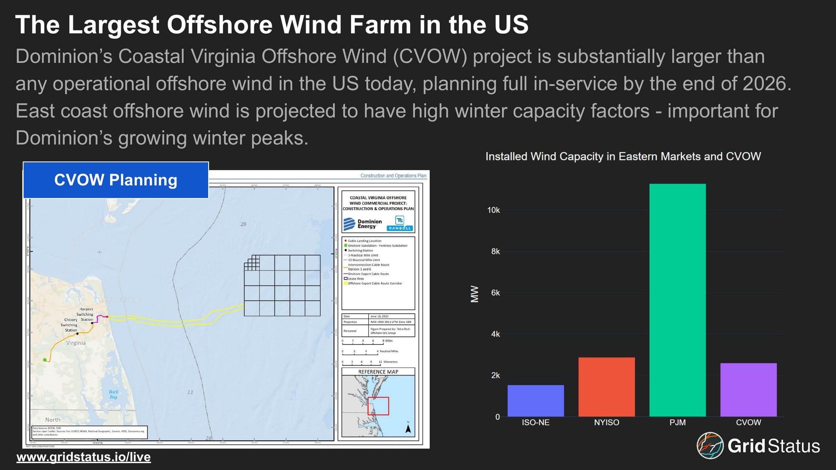Open the www.gridstatus.io/live link
This screenshot has width=836, height=470.
click(84, 457)
